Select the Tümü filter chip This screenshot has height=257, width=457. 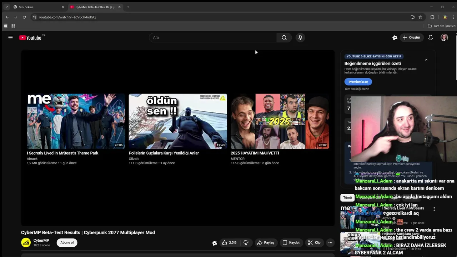pyautogui.click(x=347, y=197)
